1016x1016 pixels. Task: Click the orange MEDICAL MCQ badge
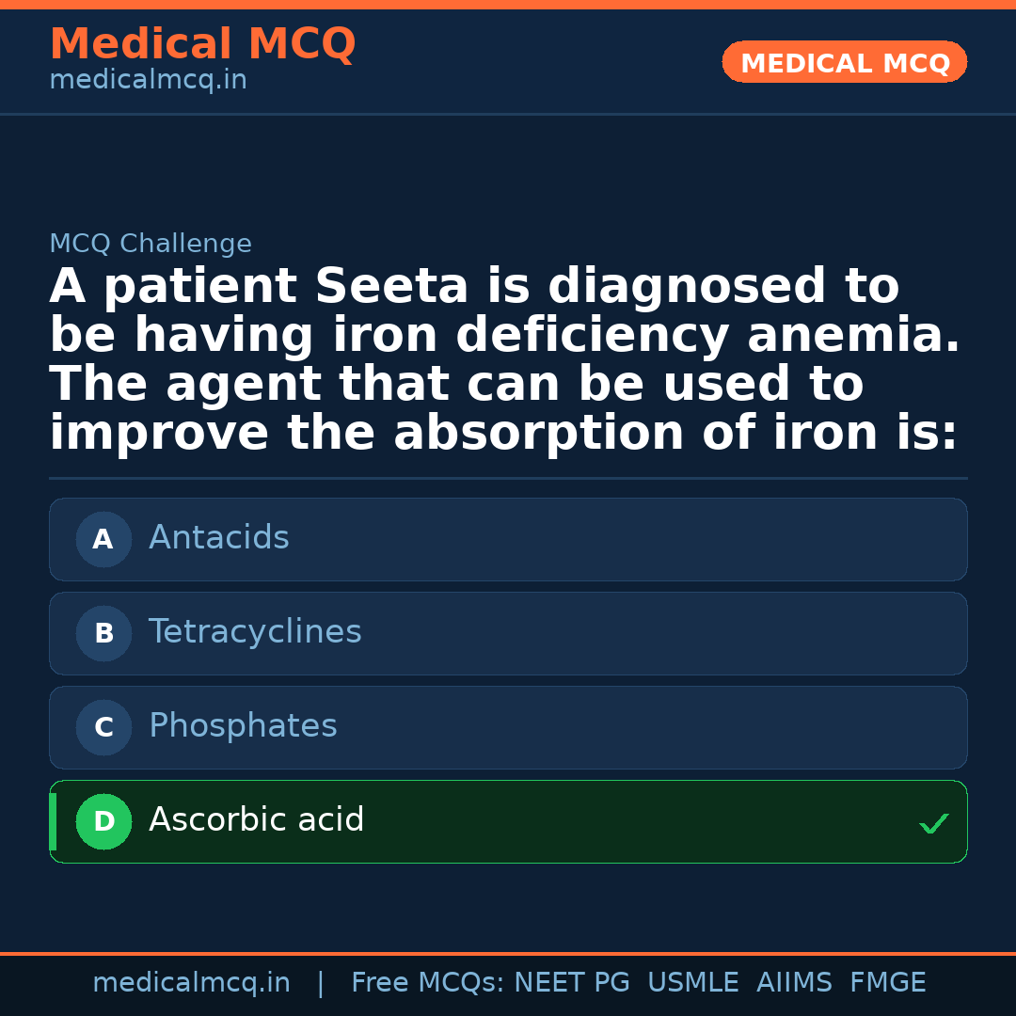pos(844,63)
